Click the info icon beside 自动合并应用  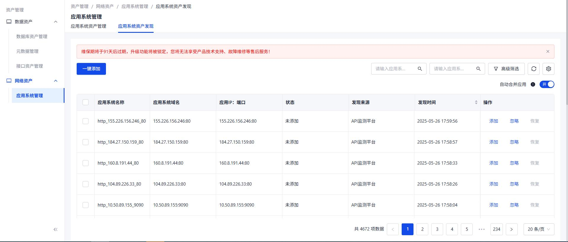(533, 85)
